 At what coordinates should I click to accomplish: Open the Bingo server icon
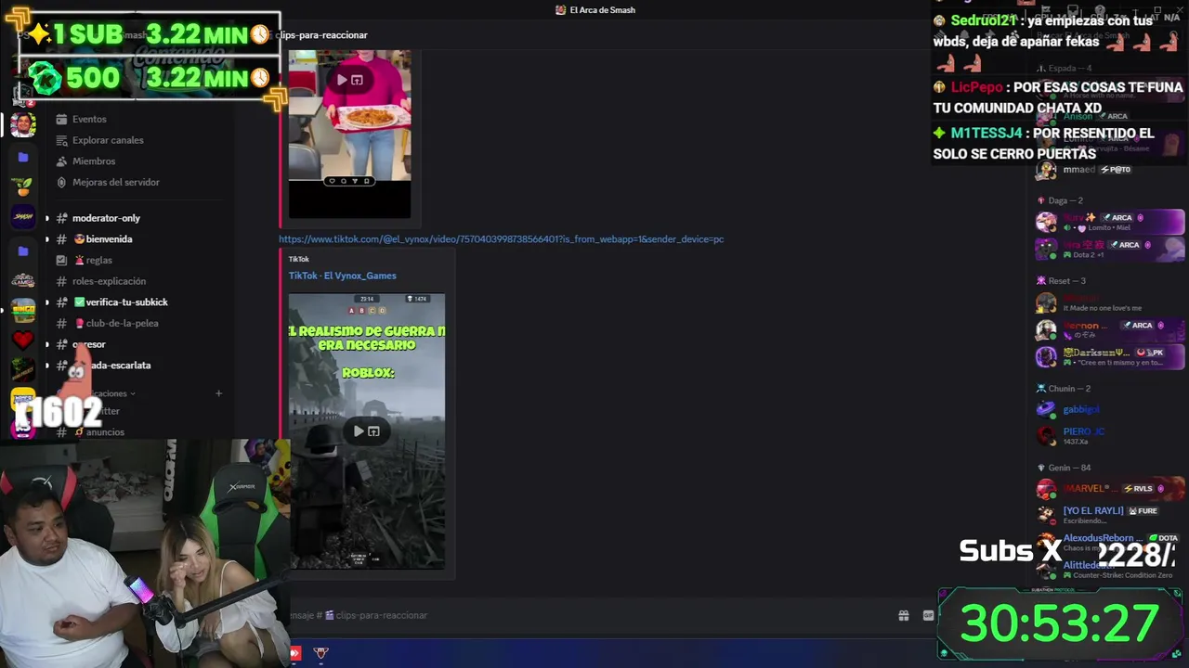(x=23, y=309)
